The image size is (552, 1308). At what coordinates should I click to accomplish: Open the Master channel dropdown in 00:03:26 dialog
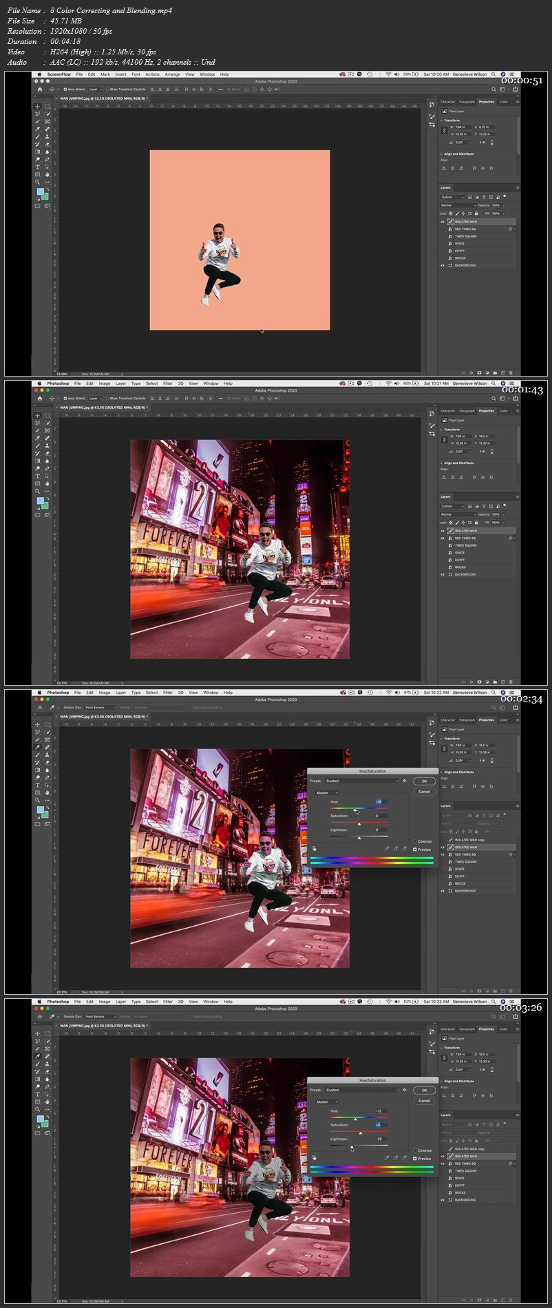click(327, 1101)
